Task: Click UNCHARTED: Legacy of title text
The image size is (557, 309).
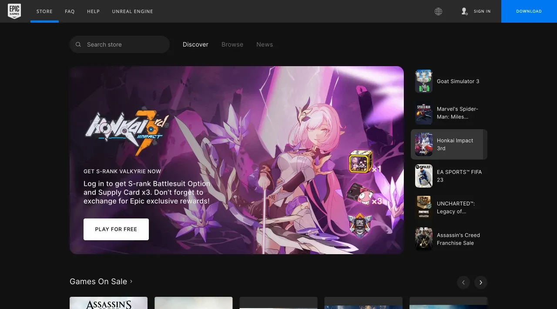Action: tap(456, 207)
